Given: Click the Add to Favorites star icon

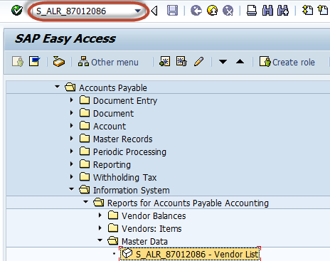Looking at the screenshot, I should coord(164,61).
